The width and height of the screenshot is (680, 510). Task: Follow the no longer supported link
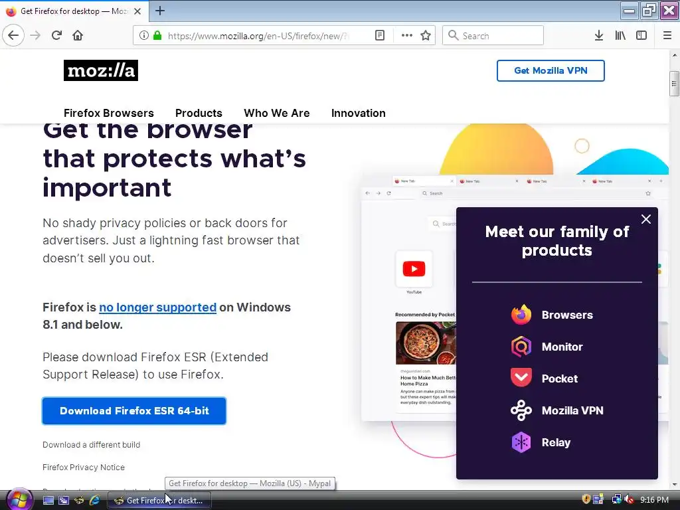157,307
